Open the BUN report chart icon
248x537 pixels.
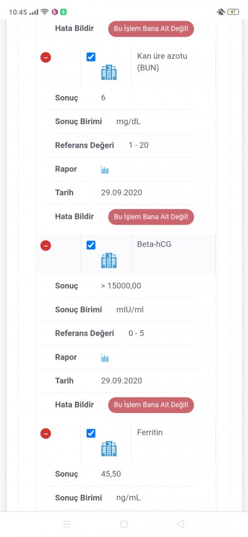[105, 169]
